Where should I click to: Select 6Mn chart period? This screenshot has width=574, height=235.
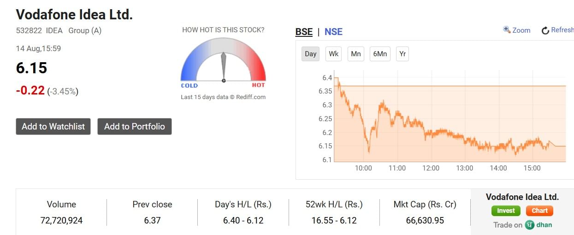[380, 54]
